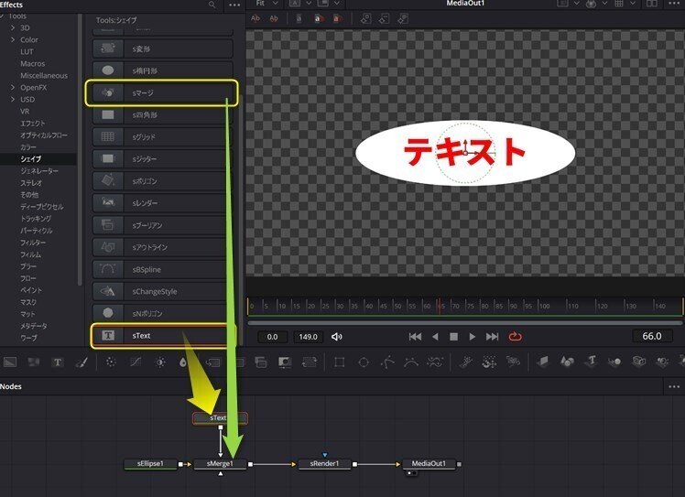The width and height of the screenshot is (685, 497).
Task: Select the MediaOut1 node
Action: coord(429,464)
